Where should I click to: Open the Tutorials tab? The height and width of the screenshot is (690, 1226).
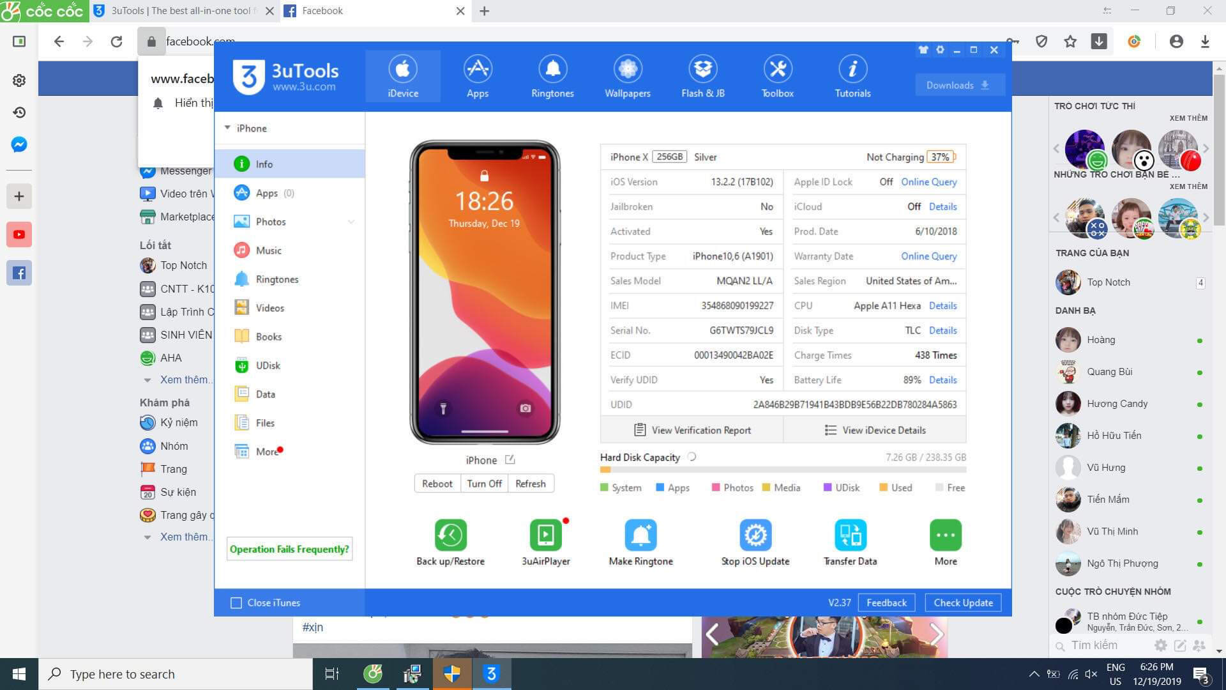[852, 77]
